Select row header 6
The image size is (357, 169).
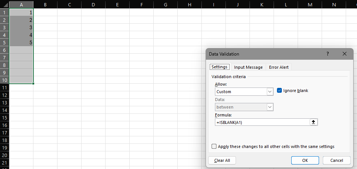tap(5, 50)
